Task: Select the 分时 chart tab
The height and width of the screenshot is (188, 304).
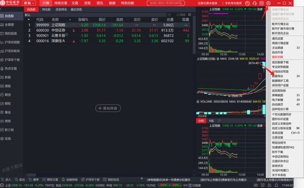Action: click(x=201, y=121)
